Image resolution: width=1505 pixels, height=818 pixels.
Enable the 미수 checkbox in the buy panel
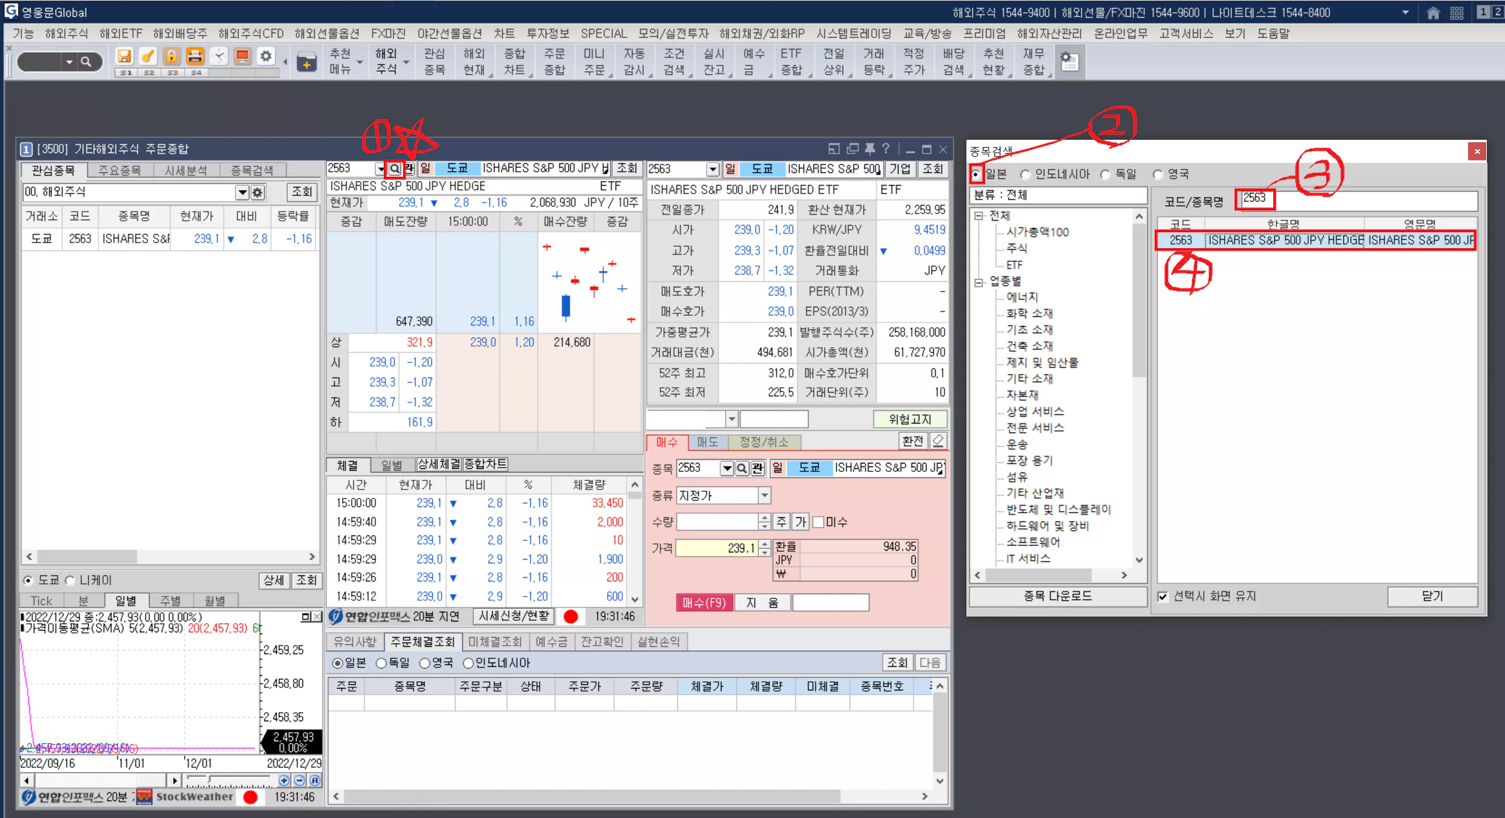[818, 522]
